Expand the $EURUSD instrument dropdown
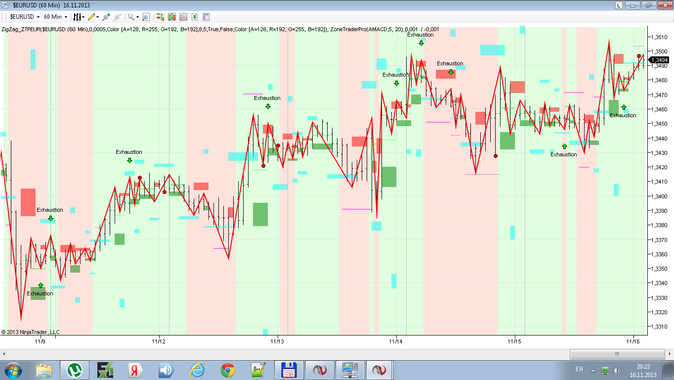Image resolution: width=674 pixels, height=380 pixels. click(38, 17)
